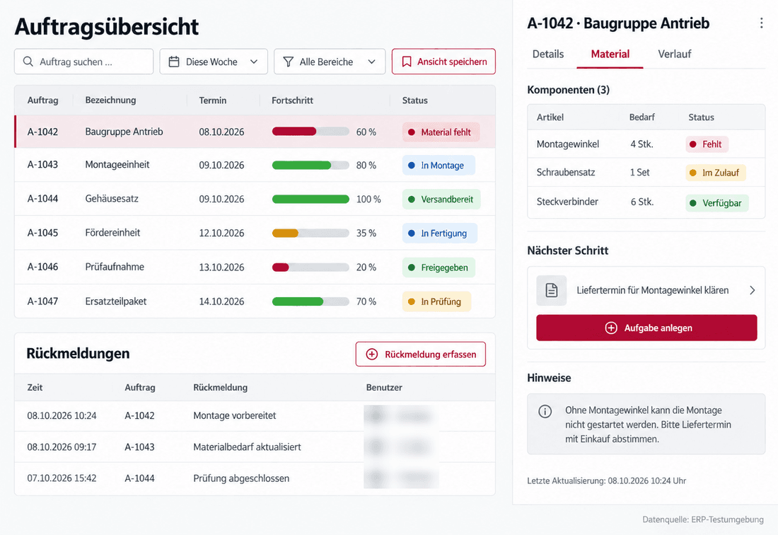Click the Fördereinheit designation cell
Viewport: 778px width, 535px height.
(x=112, y=232)
